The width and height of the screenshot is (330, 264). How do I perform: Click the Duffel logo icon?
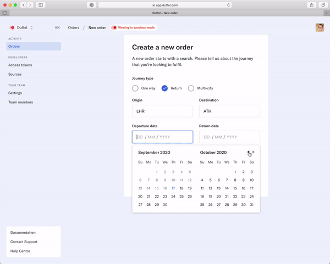(12, 27)
